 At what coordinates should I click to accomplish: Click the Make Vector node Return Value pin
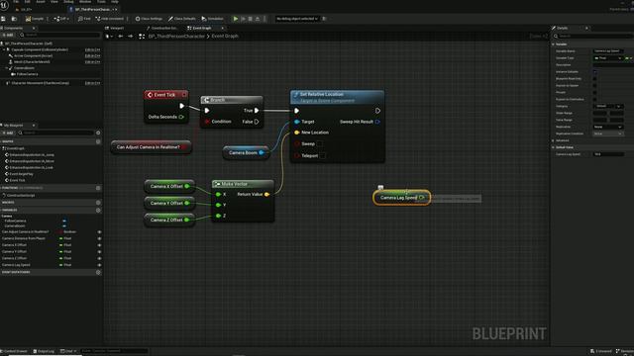pos(266,195)
